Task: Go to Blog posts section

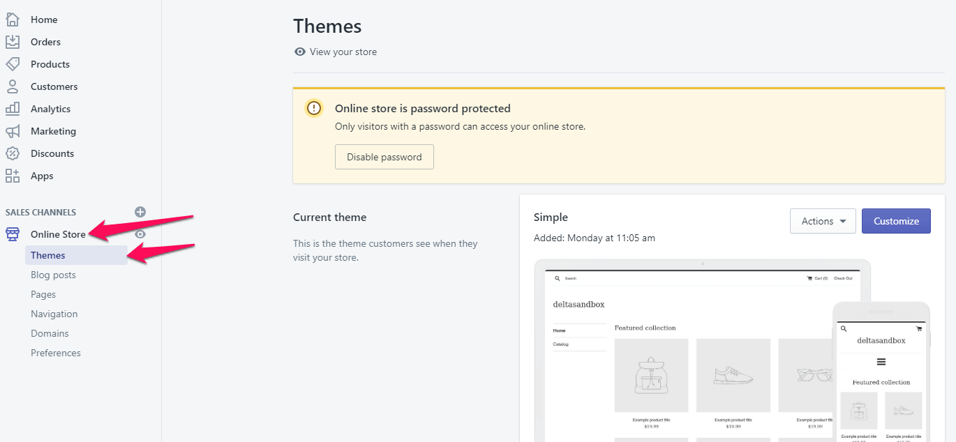Action: (x=53, y=275)
